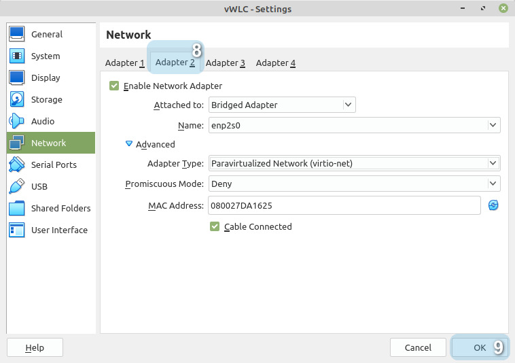Open the USB settings icon
This screenshot has width=515, height=363.
(x=17, y=186)
